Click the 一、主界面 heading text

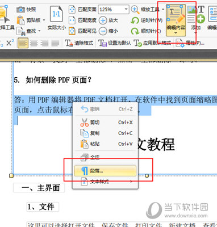(40, 188)
